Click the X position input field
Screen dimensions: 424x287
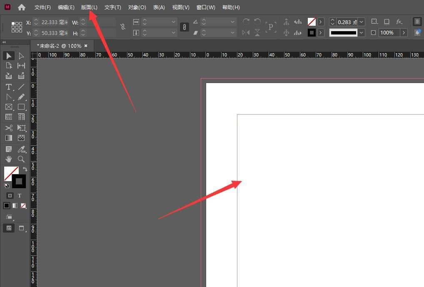[x=54, y=22]
